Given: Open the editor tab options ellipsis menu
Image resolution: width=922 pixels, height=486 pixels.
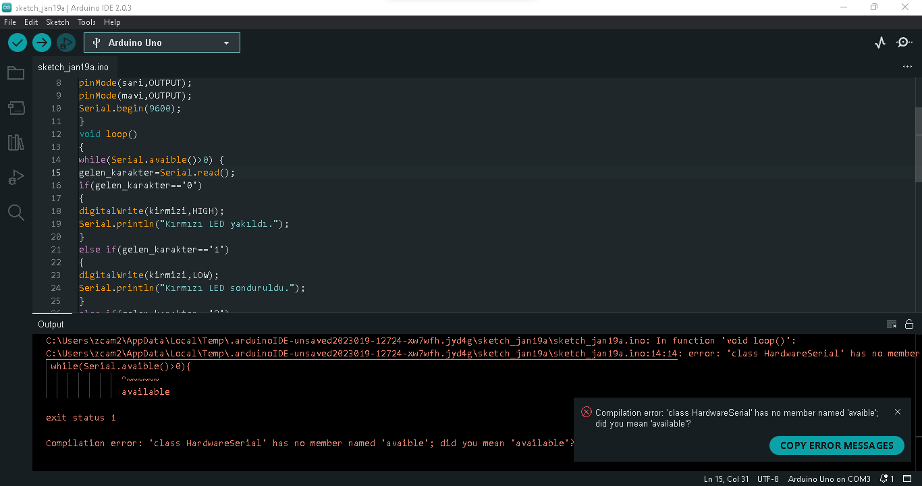Looking at the screenshot, I should [907, 67].
